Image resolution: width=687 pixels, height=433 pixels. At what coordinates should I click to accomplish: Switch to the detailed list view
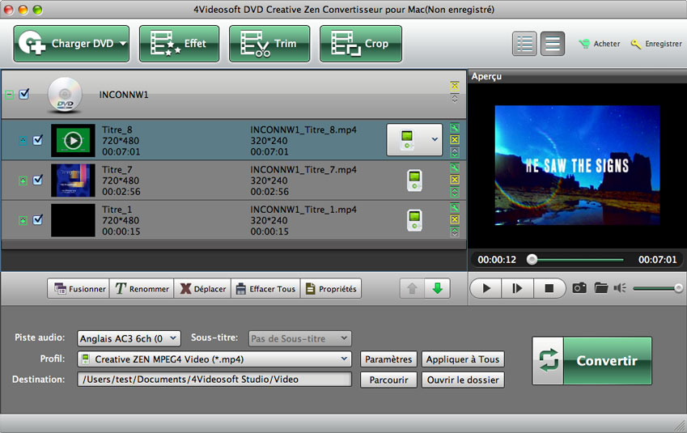click(x=525, y=44)
